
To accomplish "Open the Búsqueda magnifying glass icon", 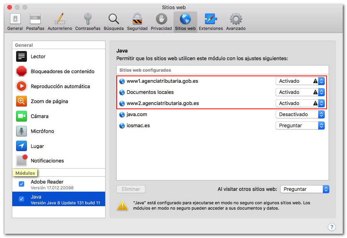I will [114, 19].
